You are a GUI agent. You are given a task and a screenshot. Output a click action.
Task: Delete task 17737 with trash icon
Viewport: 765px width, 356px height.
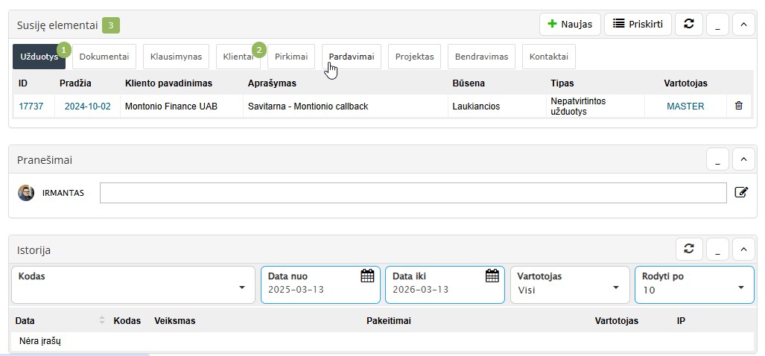pyautogui.click(x=738, y=106)
